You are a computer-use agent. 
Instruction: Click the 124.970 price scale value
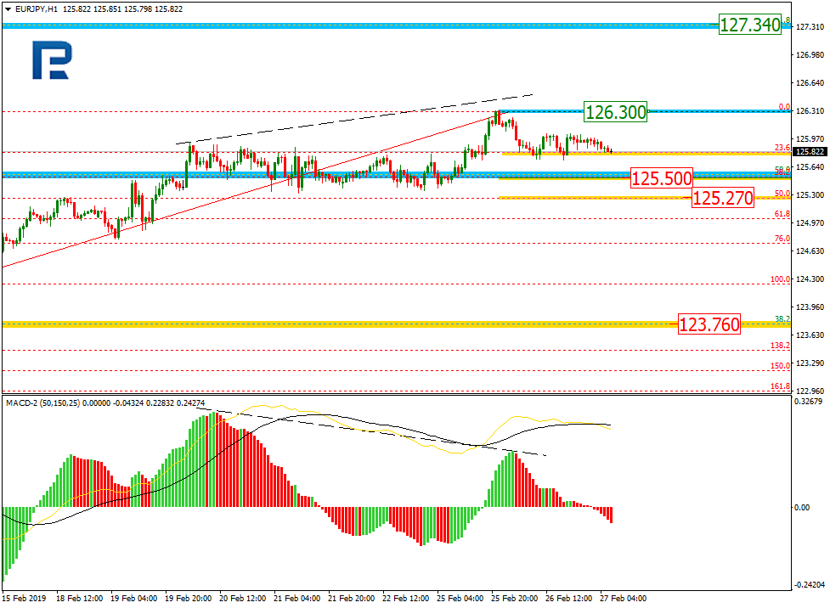pyautogui.click(x=810, y=223)
